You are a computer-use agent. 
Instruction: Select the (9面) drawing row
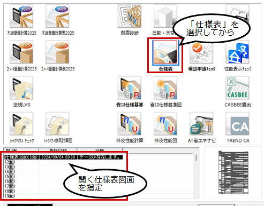point(64,196)
